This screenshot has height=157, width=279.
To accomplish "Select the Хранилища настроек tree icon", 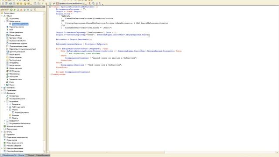I will click(7, 51).
